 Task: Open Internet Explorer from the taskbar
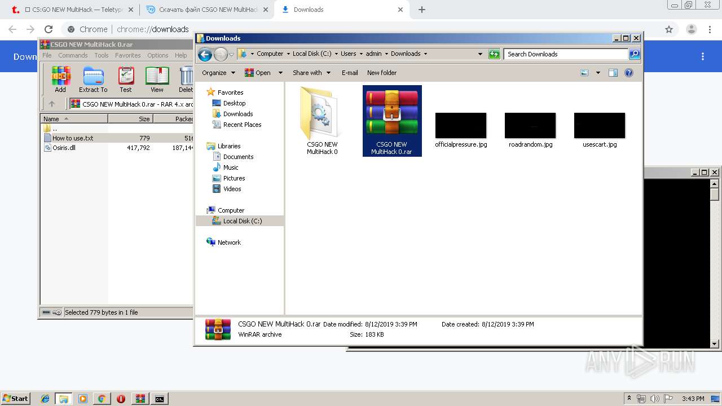click(x=45, y=399)
